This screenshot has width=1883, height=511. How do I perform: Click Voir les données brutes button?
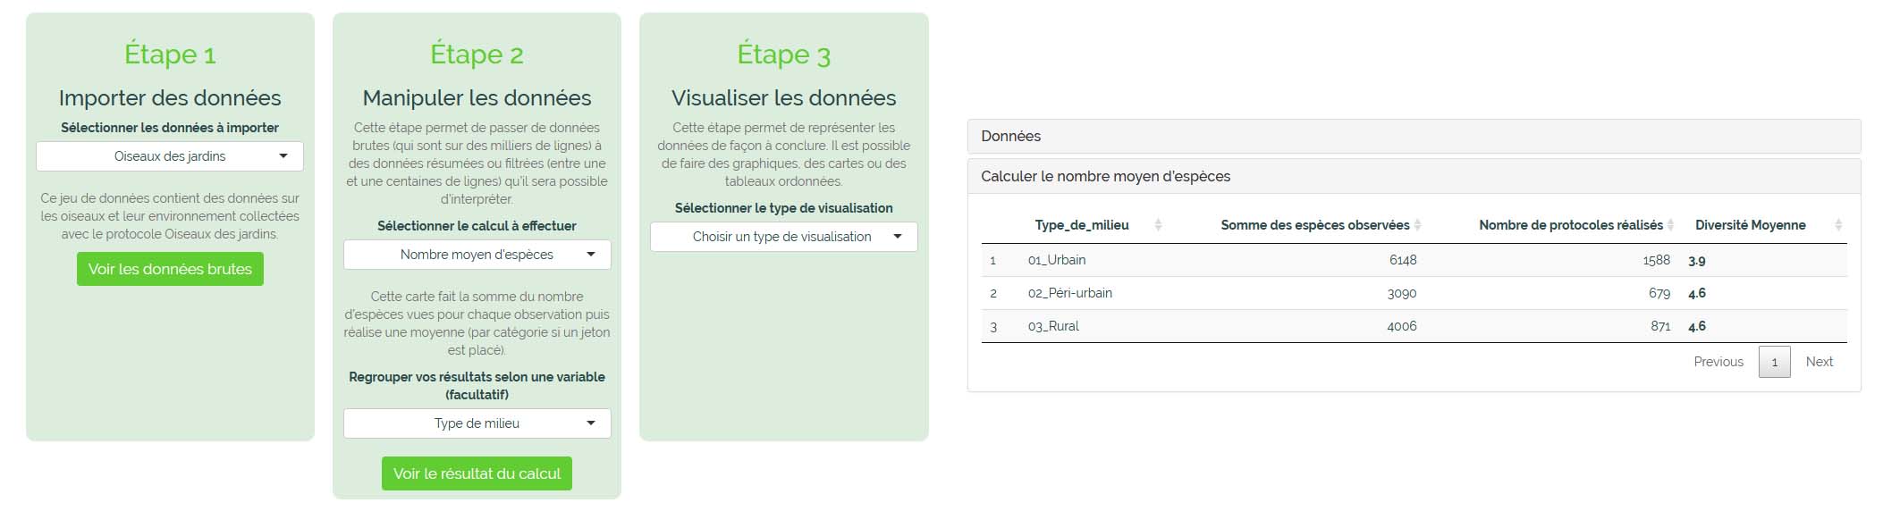pos(170,269)
